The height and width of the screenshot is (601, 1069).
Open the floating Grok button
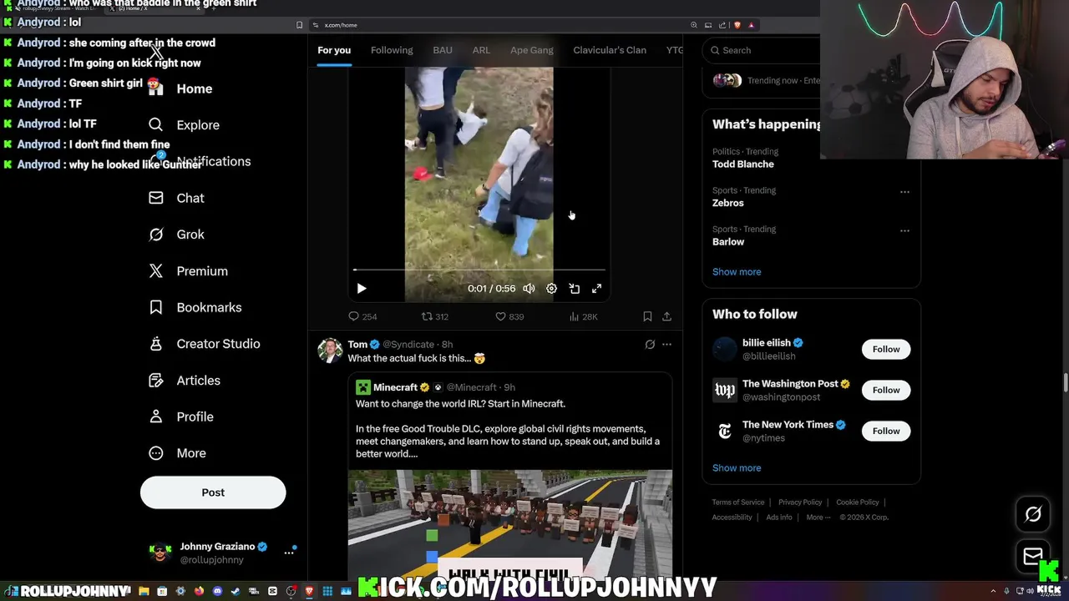pyautogui.click(x=1033, y=515)
